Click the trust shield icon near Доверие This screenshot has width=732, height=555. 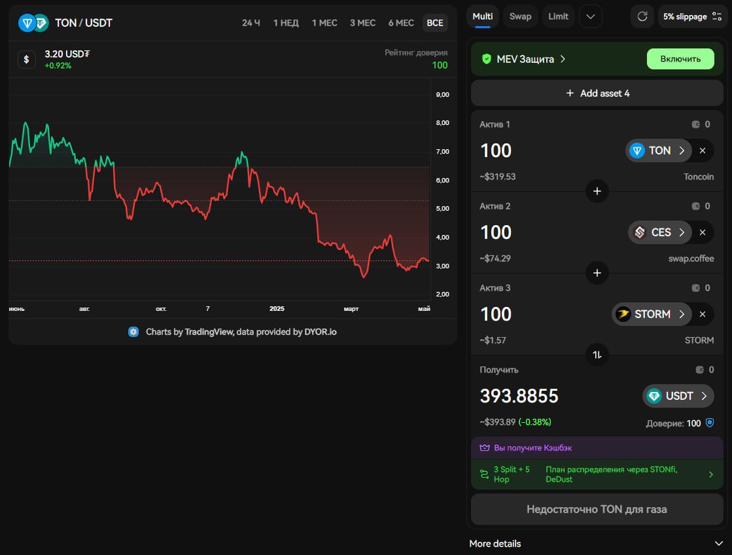point(709,423)
